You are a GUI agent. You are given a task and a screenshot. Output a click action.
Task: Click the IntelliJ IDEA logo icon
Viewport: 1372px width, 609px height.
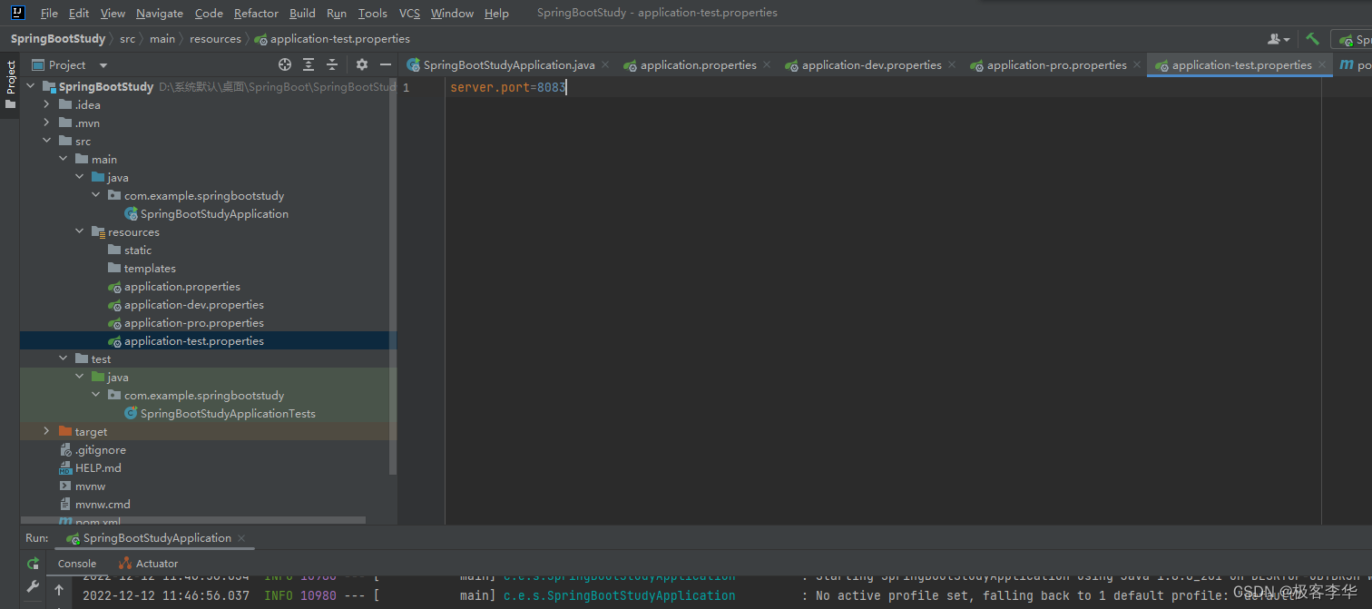(17, 13)
